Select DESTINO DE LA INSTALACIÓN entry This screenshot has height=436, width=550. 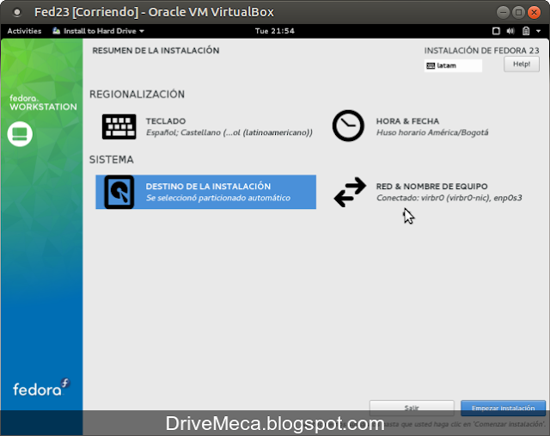tap(206, 192)
